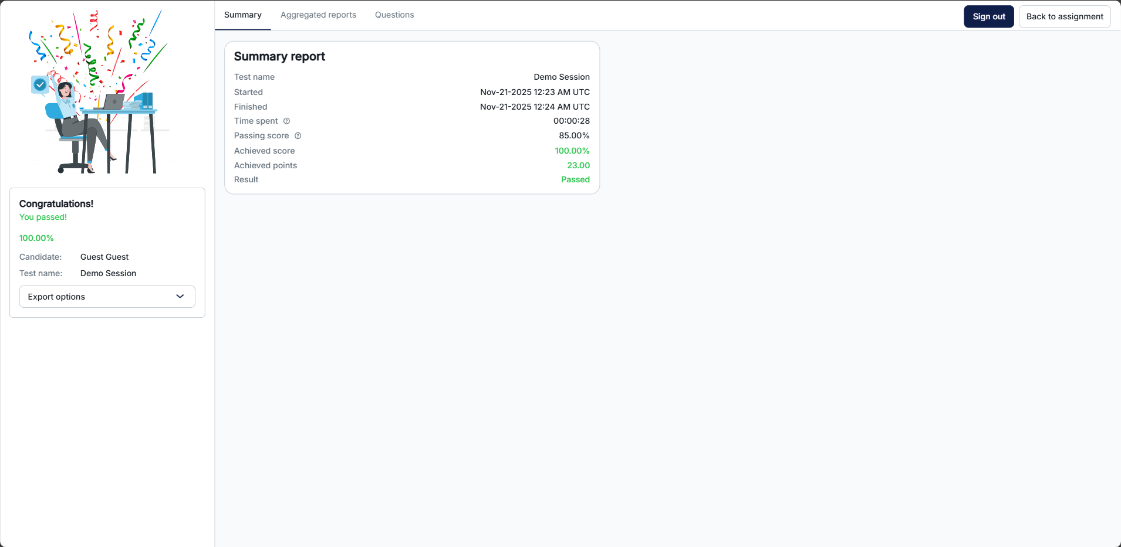1121x547 pixels.
Task: Click the Summary report heading
Action: coord(279,56)
